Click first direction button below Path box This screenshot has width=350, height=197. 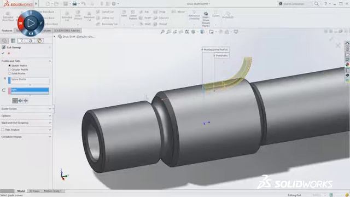(x=15, y=101)
